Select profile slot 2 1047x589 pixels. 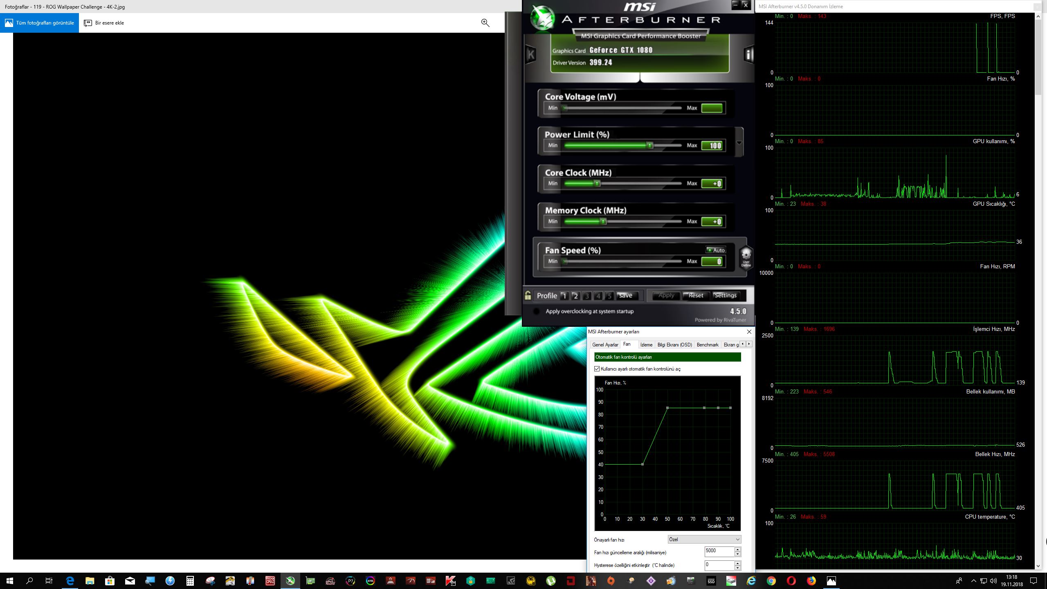575,296
